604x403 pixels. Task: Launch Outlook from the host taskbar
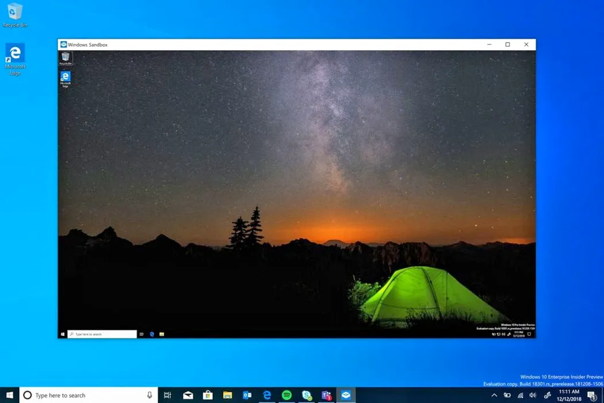[247, 395]
